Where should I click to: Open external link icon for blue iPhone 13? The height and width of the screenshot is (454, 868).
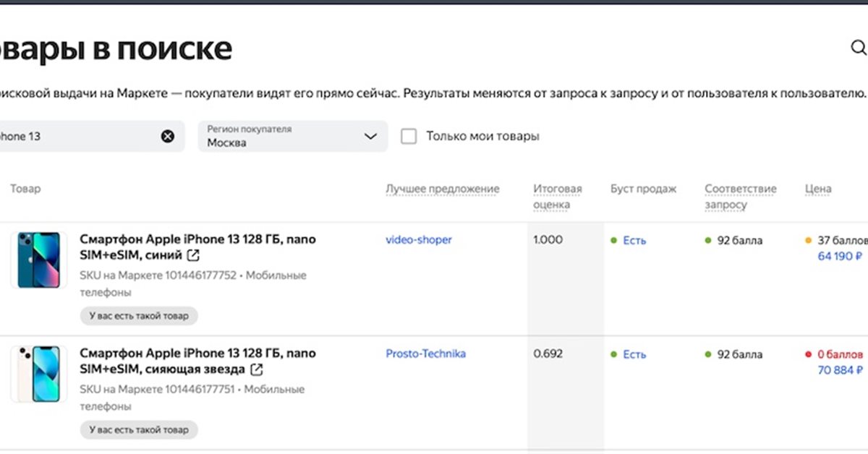pos(193,255)
